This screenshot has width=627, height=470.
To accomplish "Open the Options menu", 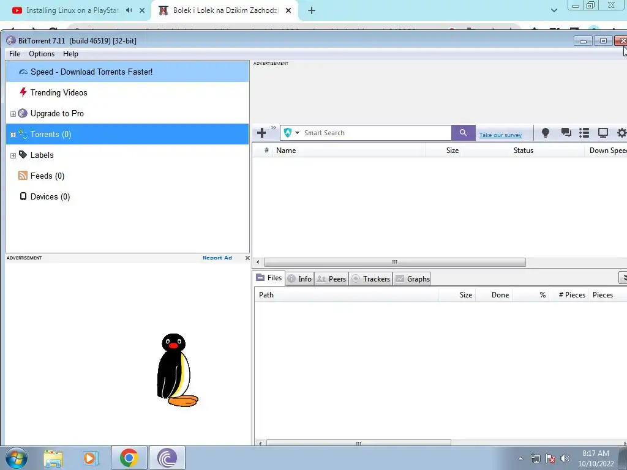I will point(42,54).
